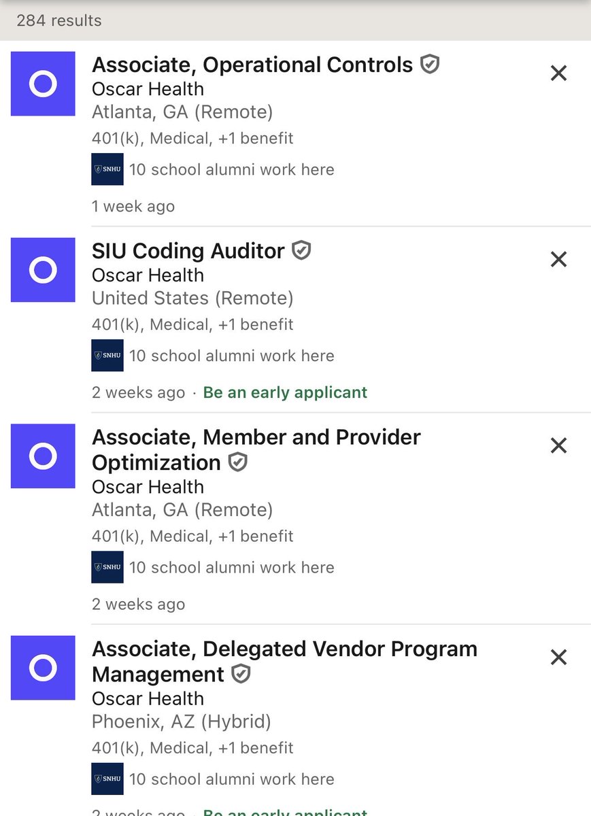Image resolution: width=591 pixels, height=816 pixels.
Task: Click 'Be an early applicant' on SIU Coding Auditor
Action: click(285, 392)
